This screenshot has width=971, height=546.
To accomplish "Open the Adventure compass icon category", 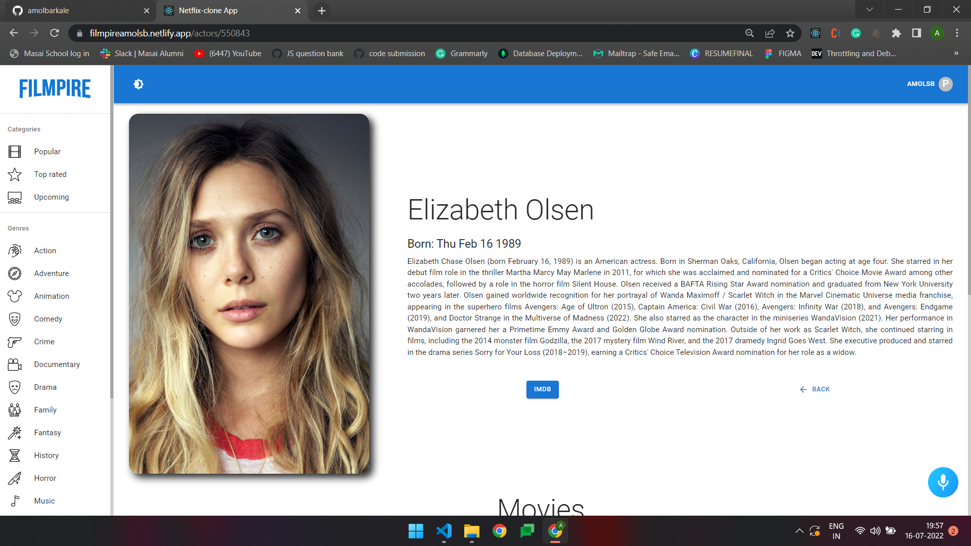I will [15, 274].
